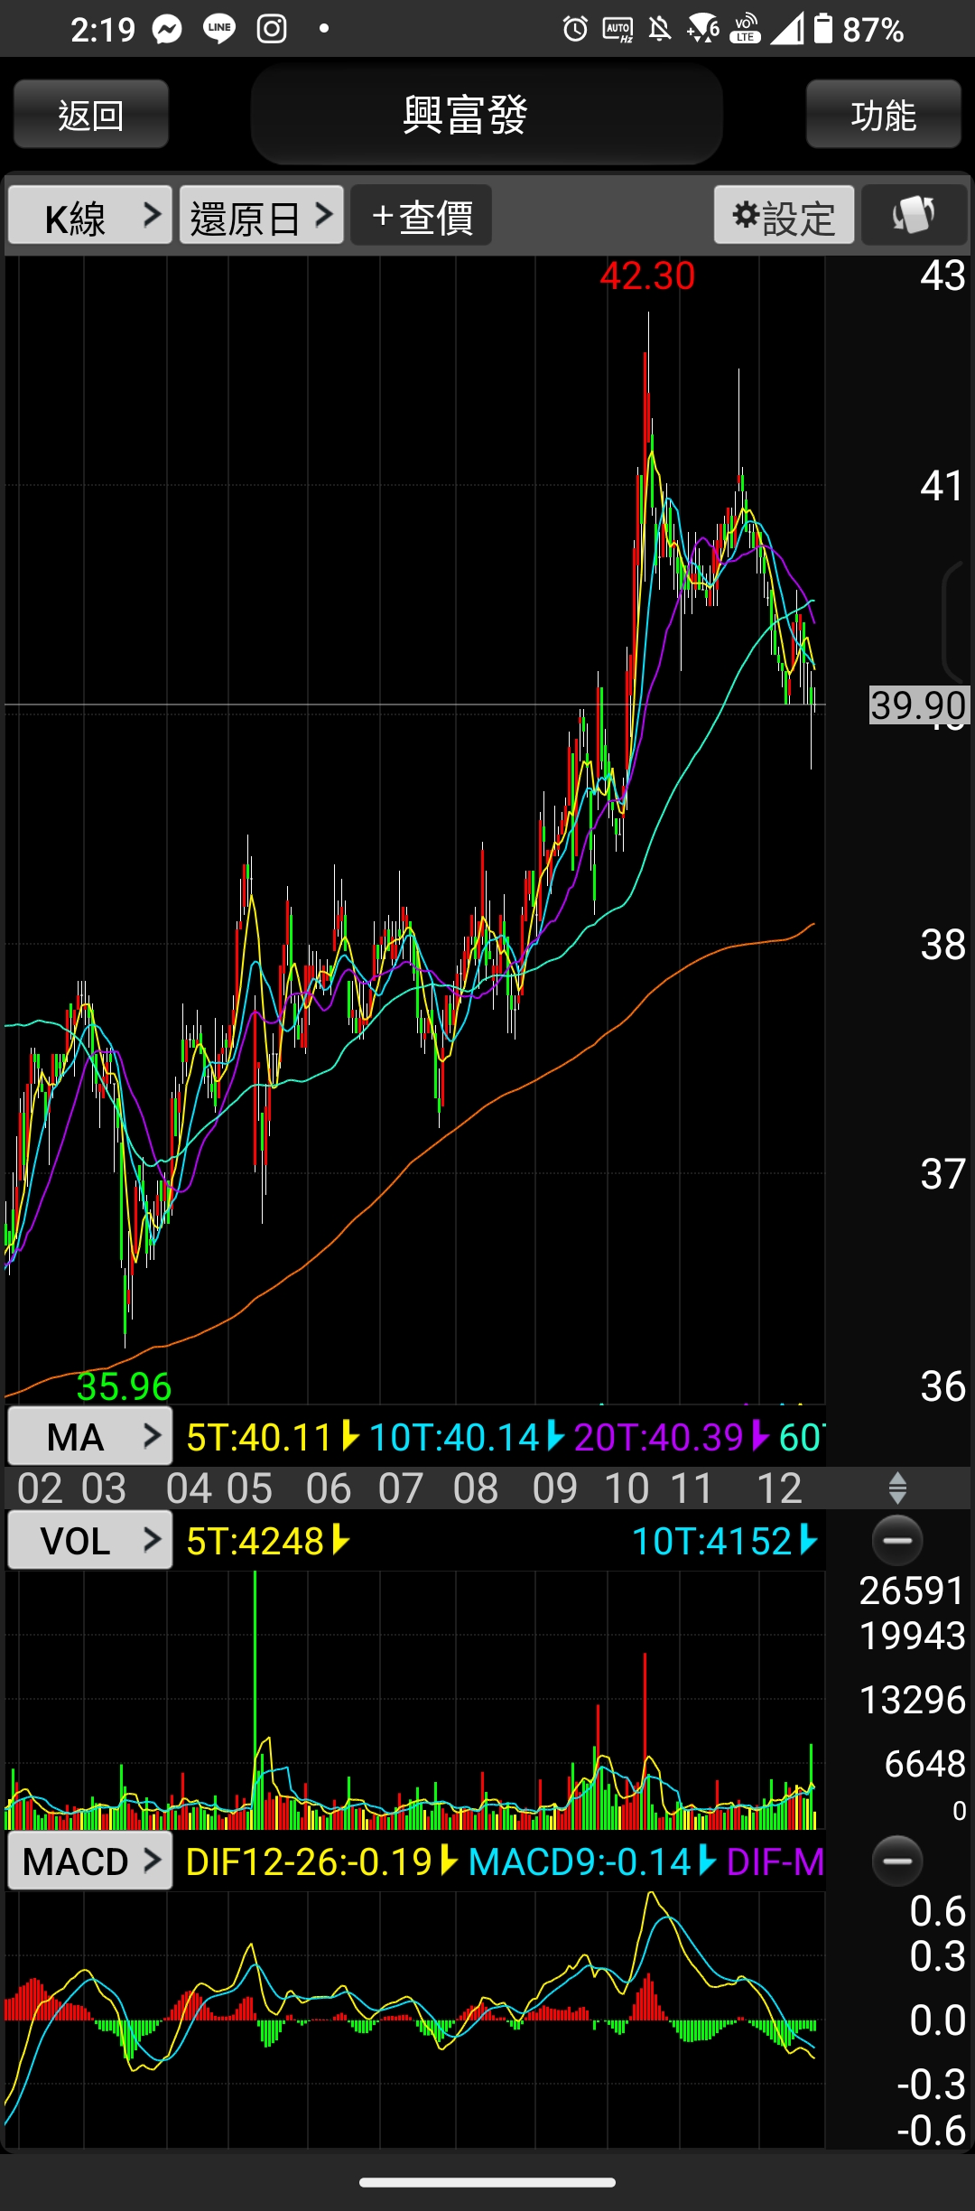This screenshot has height=2211, width=975.
Task: Tap the Android home gesture bar
Action: point(487,2183)
